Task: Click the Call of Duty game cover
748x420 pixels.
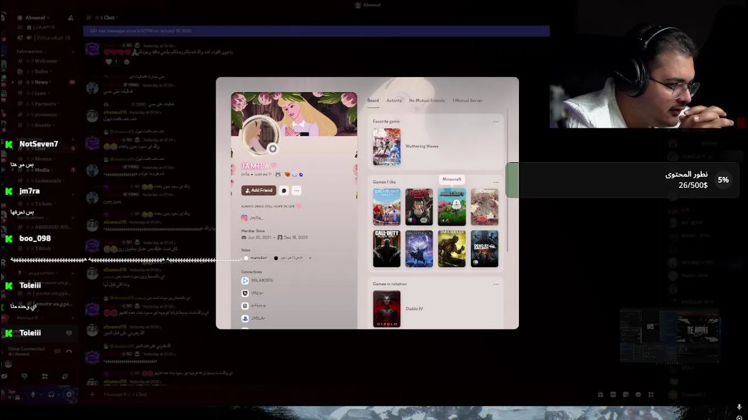Action: pyautogui.click(x=387, y=249)
